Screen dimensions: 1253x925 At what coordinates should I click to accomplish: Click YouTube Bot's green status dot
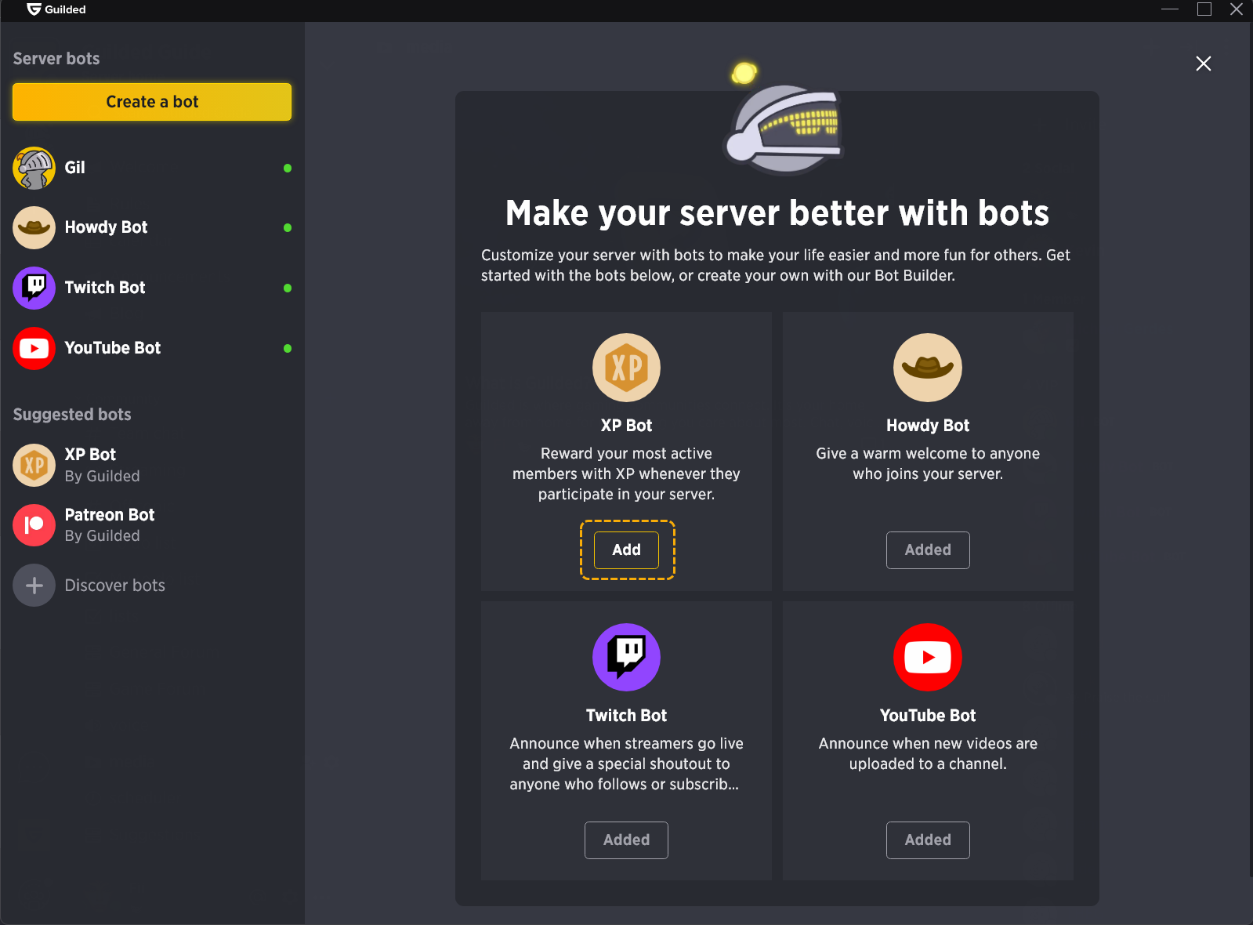288,348
